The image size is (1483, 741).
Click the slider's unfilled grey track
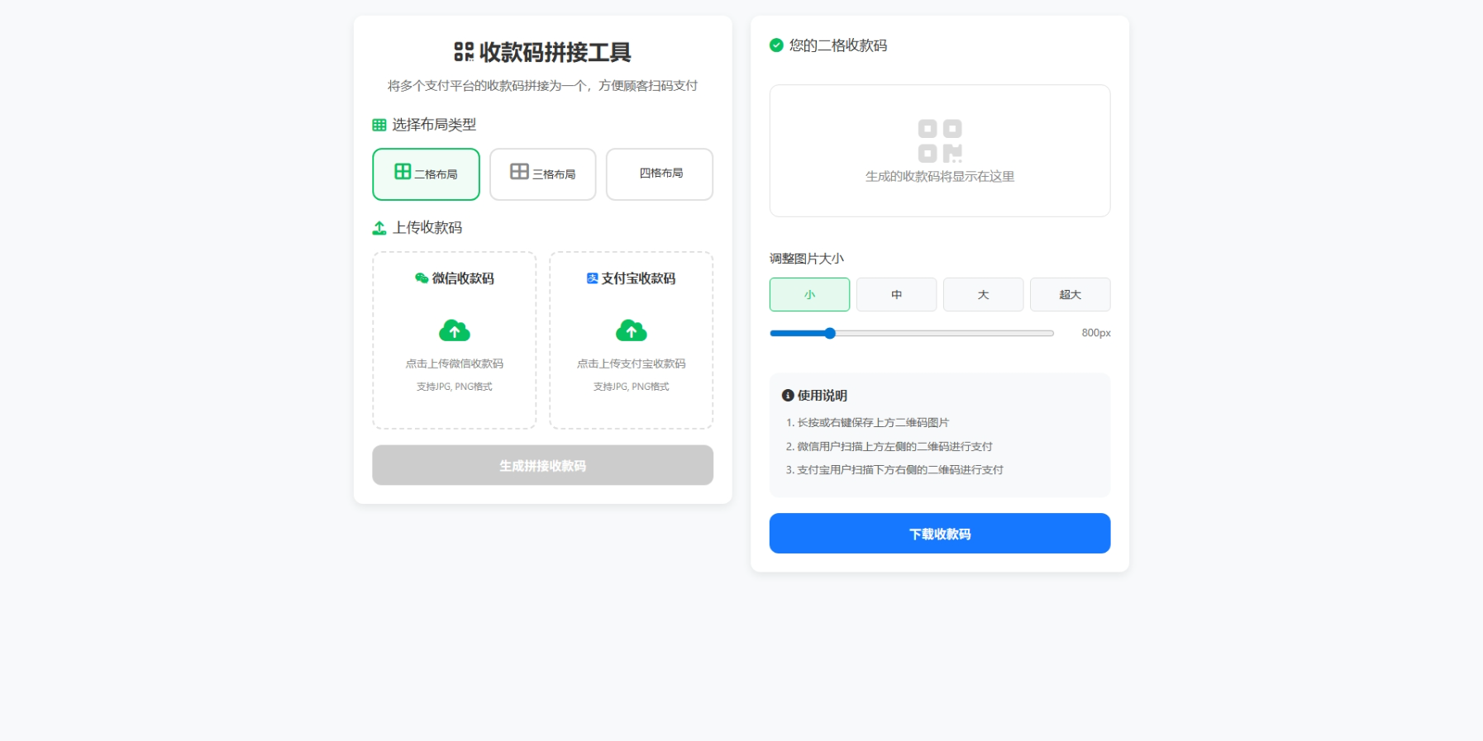(x=945, y=334)
